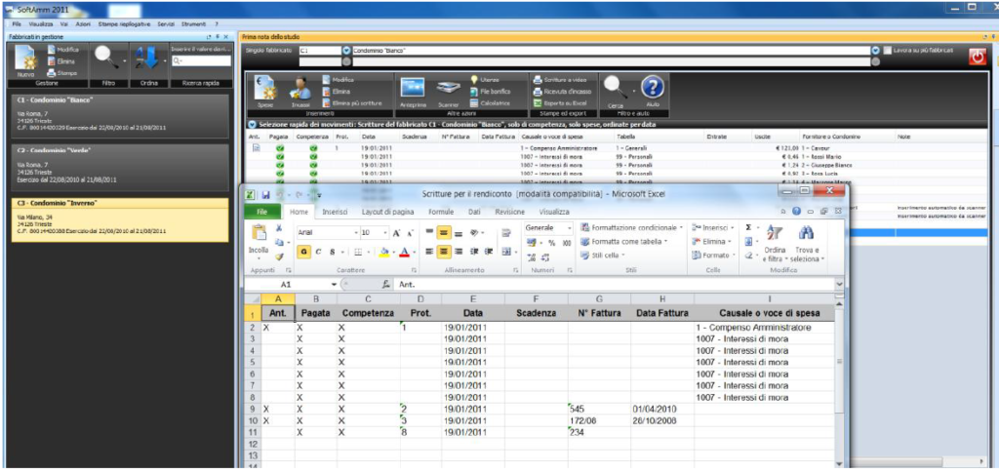Click Nuovo in Fabbricati in gestione

click(25, 60)
